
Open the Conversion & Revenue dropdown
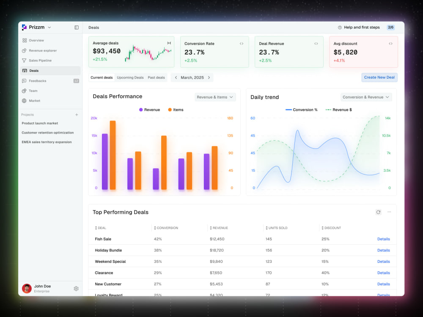tap(366, 97)
